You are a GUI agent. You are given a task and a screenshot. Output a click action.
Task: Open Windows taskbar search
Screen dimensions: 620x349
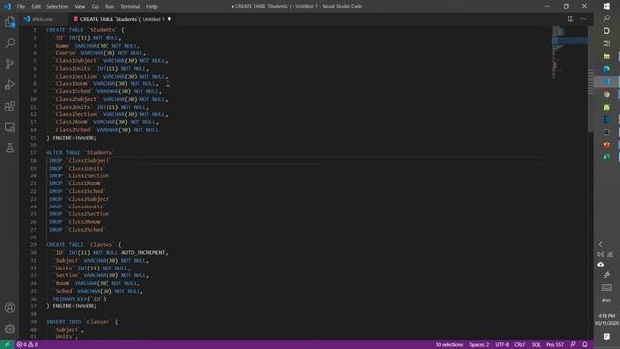(x=606, y=18)
